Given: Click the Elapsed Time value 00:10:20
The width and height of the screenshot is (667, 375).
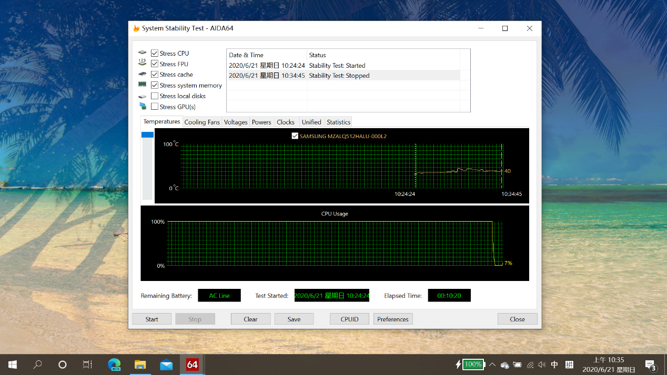Looking at the screenshot, I should pyautogui.click(x=449, y=296).
